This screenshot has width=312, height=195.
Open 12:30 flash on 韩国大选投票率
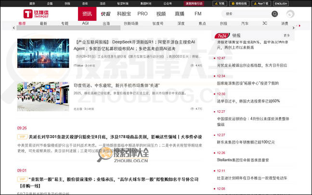248,101
